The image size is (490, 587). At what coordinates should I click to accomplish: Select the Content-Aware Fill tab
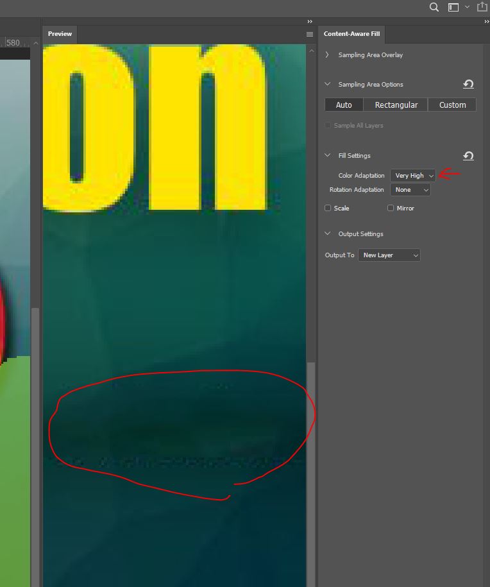click(x=351, y=34)
